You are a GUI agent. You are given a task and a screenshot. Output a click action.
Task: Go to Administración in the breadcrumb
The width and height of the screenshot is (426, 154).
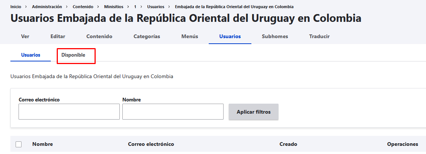point(47,7)
